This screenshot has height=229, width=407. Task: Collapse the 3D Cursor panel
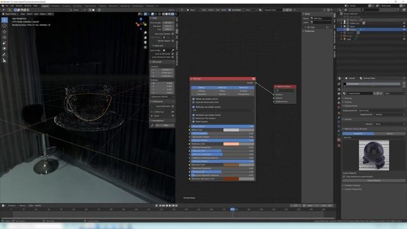151,62
